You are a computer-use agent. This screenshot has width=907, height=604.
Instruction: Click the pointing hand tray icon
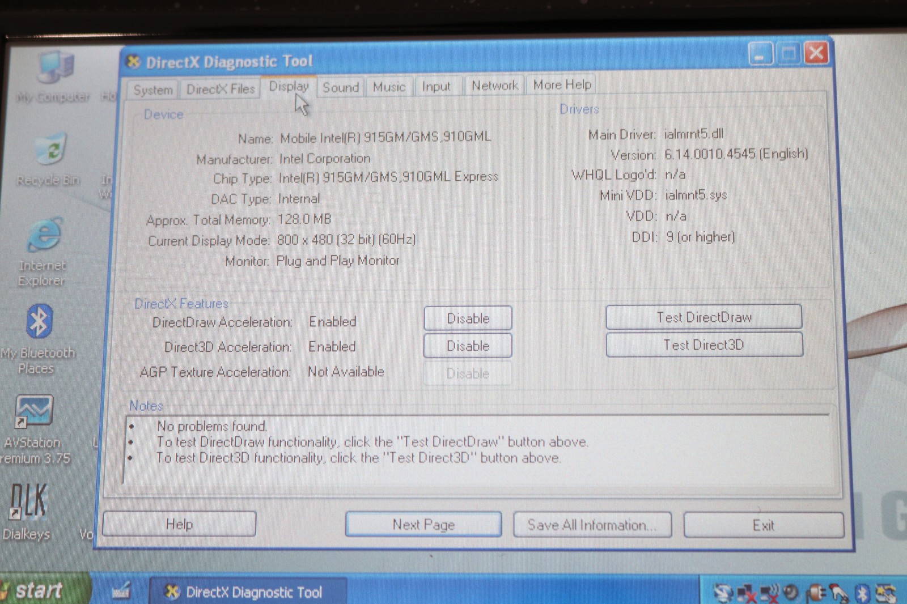coord(838,594)
